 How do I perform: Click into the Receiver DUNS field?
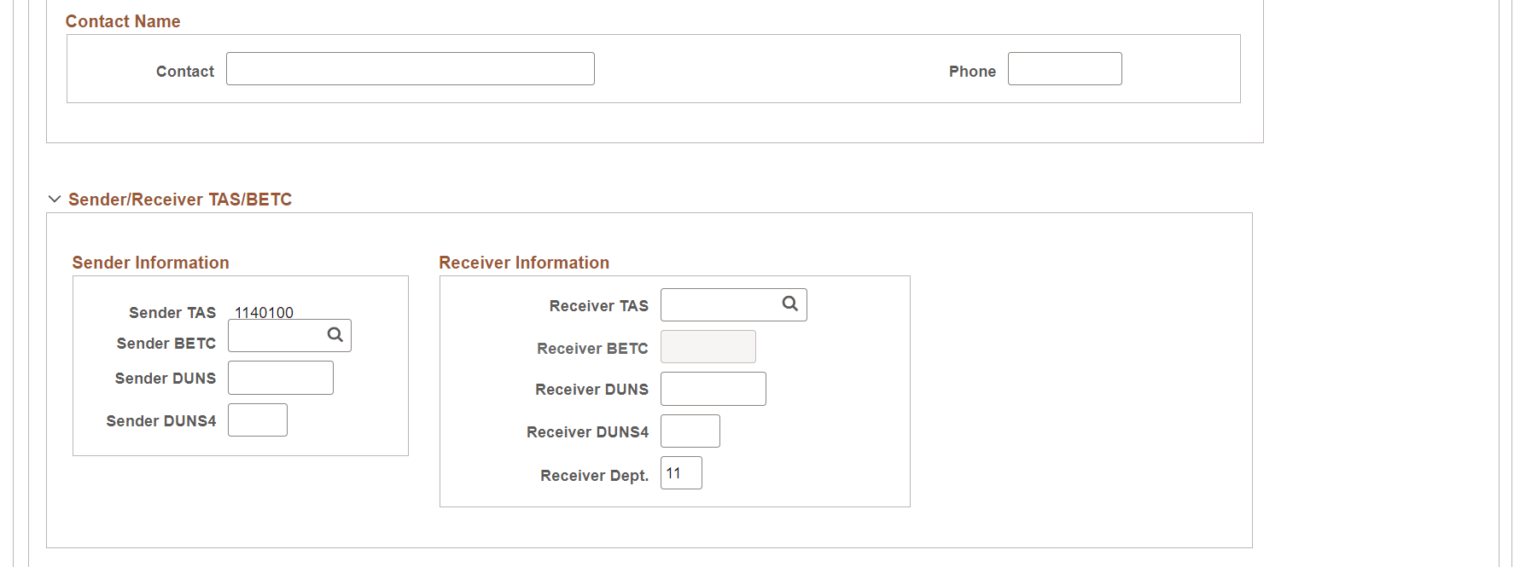click(713, 389)
